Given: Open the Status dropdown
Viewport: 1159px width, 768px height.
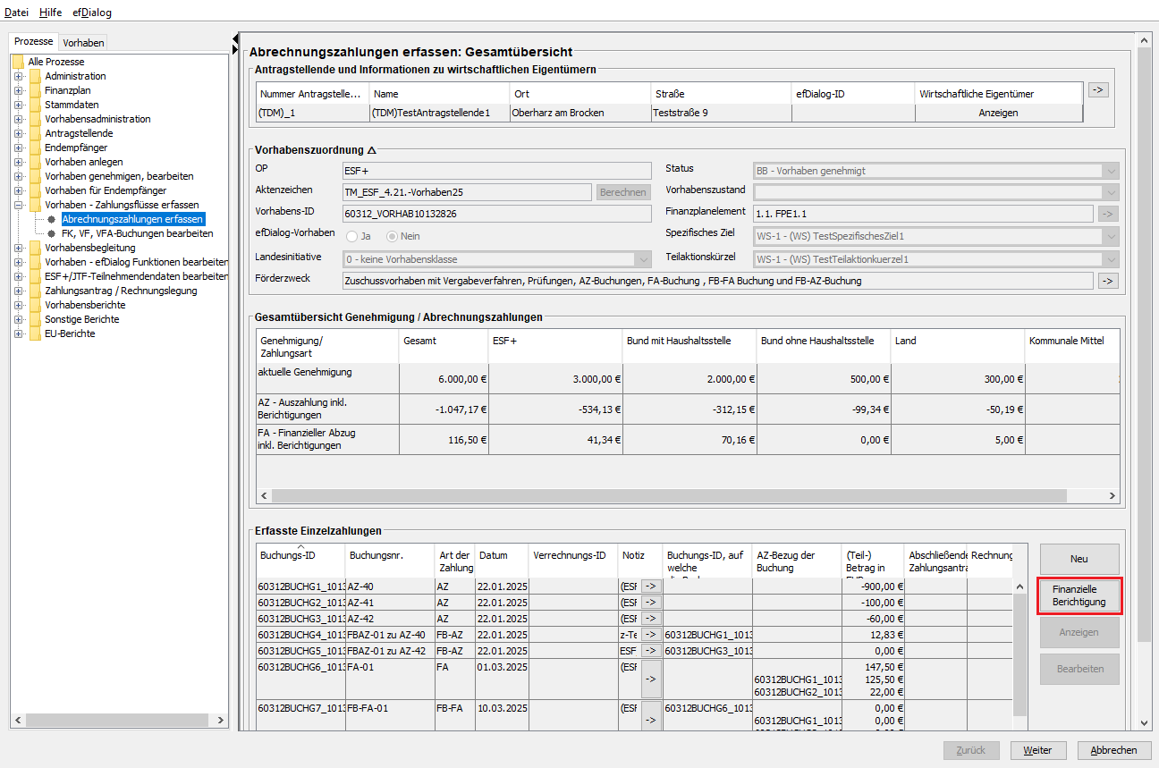Looking at the screenshot, I should pyautogui.click(x=1111, y=171).
